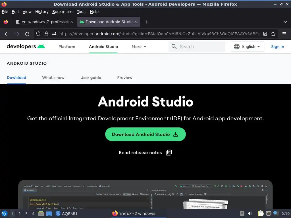Image resolution: width=291 pixels, height=218 pixels.
Task: Switch to virtual desktop 4
Action: click(33, 214)
